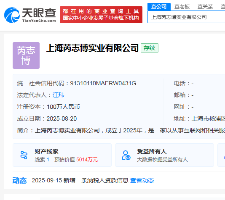Viewport: 225px width, 200px height.
Task: Click the 2025-09-15 taxpayer qualification news
Action: (80, 180)
